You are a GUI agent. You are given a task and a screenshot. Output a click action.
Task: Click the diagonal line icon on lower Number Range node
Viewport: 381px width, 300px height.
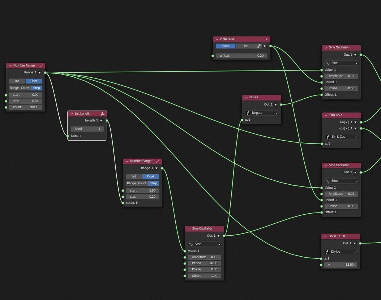pyautogui.click(x=158, y=161)
